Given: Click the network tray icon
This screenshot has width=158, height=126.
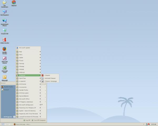Looking at the screenshot, I should click(147, 124).
